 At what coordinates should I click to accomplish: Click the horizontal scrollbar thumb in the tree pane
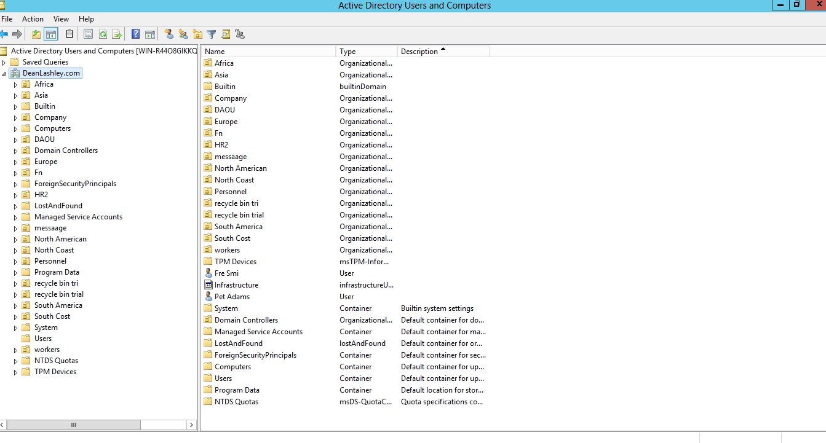pos(74,425)
